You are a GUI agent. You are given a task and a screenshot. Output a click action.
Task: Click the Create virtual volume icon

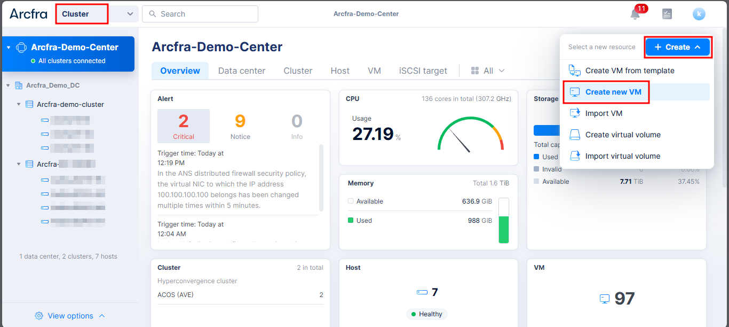tap(575, 135)
